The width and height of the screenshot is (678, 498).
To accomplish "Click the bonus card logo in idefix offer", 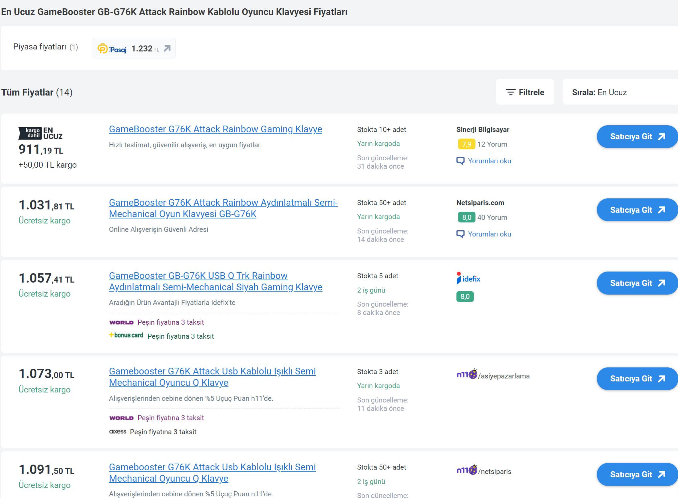I will [x=126, y=335].
